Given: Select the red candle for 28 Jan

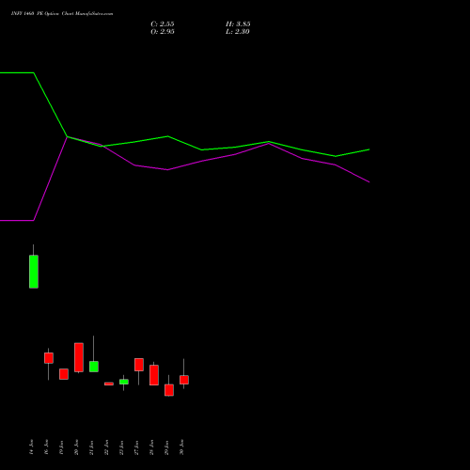Looking at the screenshot, I should click(154, 375).
